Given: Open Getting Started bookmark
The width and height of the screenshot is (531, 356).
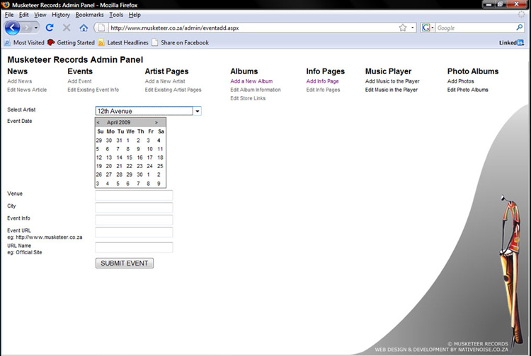Looking at the screenshot, I should pyautogui.click(x=71, y=42).
